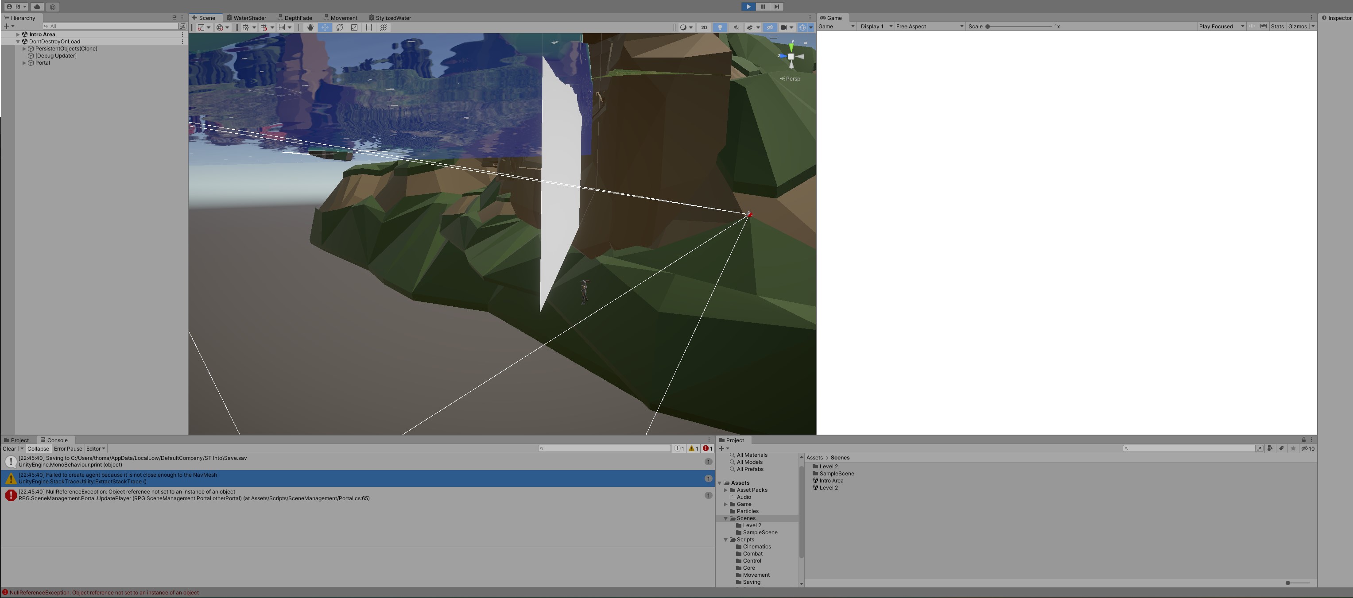Select the Rotate tool
1353x598 pixels.
(339, 27)
